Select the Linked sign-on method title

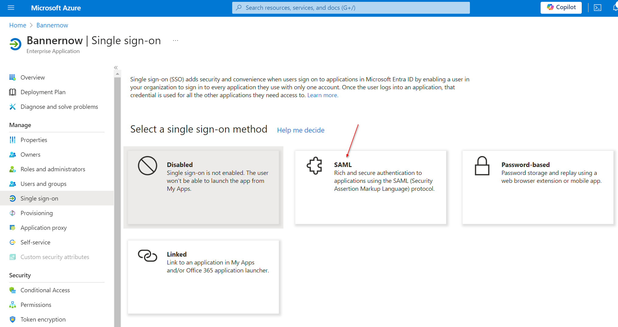coord(177,254)
